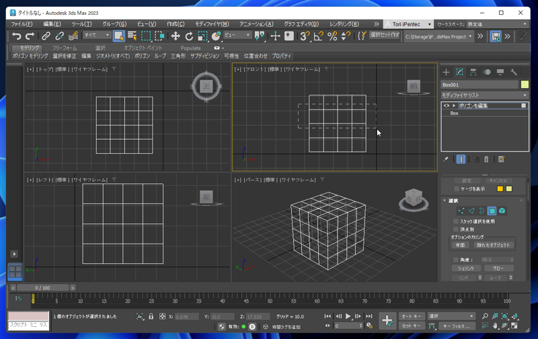Viewport: 538px width, 339px height.
Task: Toggle Show End Result button
Action: (461, 159)
